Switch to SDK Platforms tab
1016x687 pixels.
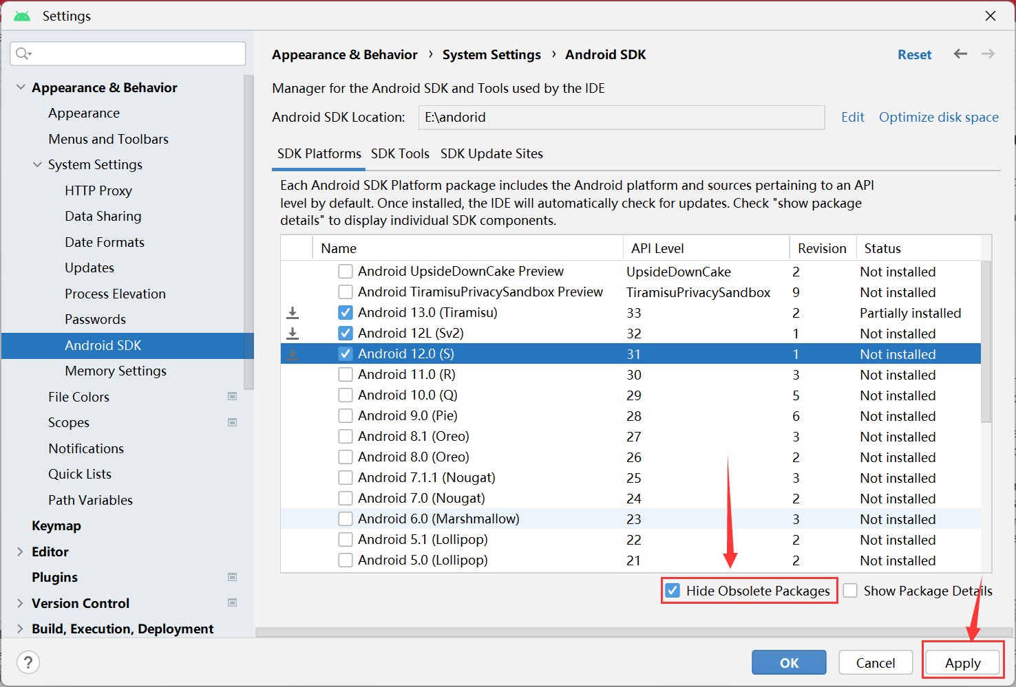(319, 153)
